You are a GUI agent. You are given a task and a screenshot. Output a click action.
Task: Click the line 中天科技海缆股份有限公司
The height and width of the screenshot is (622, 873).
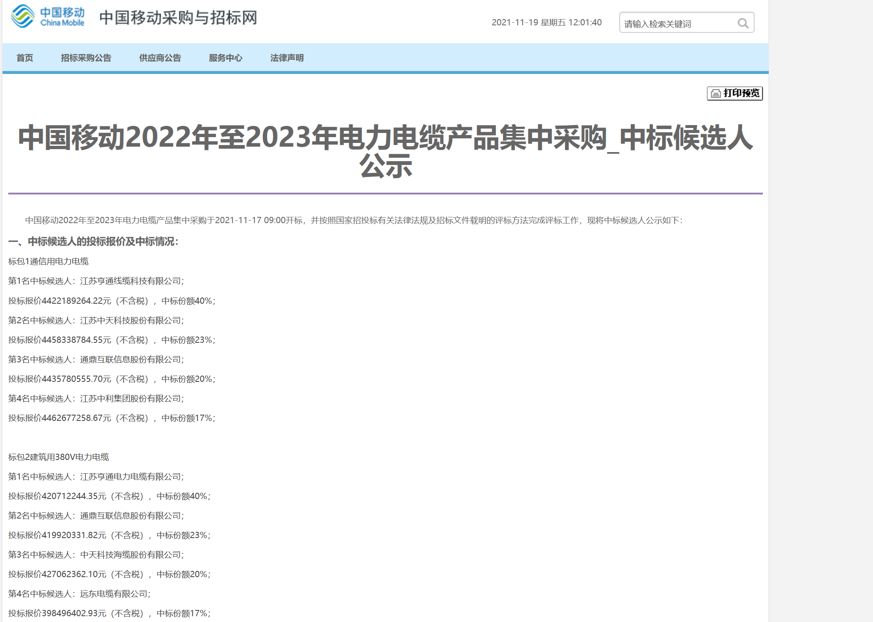tap(96, 555)
